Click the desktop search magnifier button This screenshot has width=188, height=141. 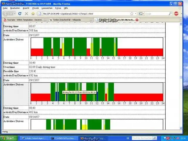tap(155, 138)
